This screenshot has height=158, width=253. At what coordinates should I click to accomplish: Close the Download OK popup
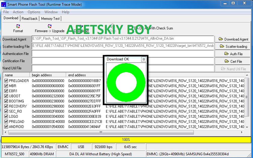(144, 59)
